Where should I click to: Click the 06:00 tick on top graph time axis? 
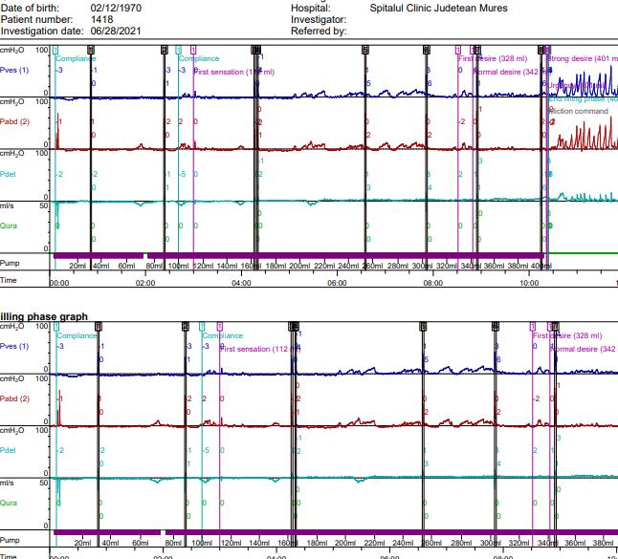point(337,283)
